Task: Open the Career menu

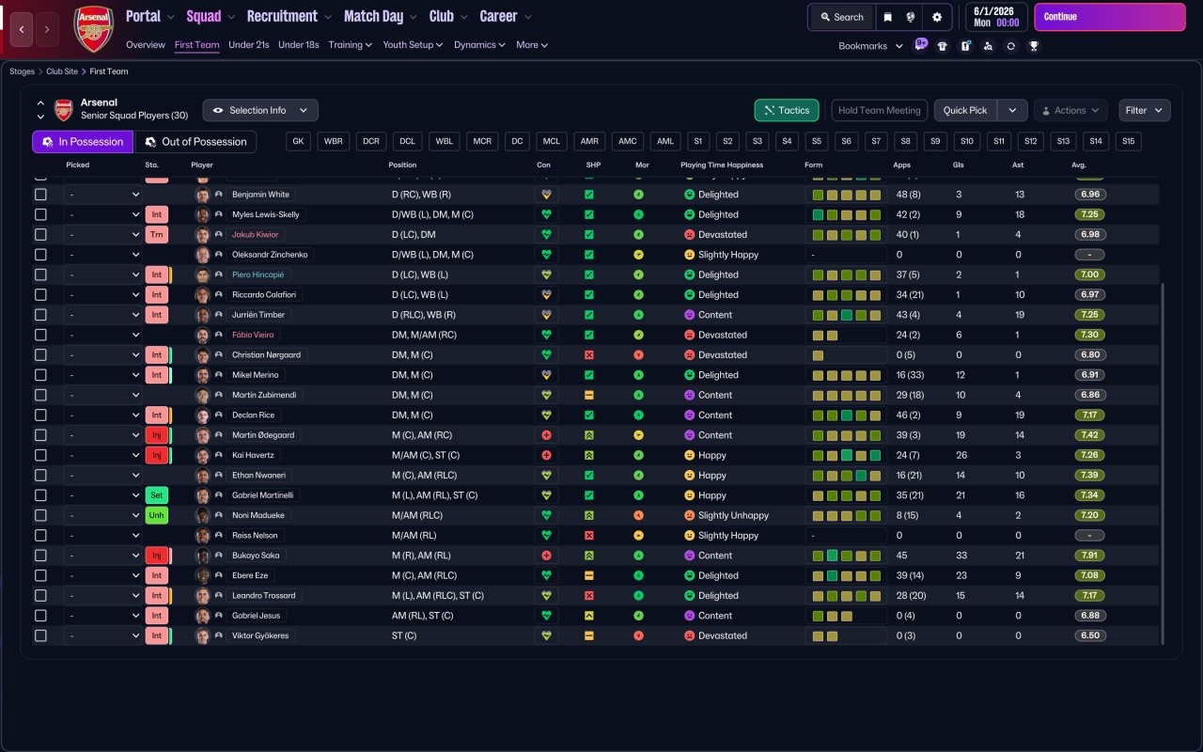Action: click(x=506, y=16)
